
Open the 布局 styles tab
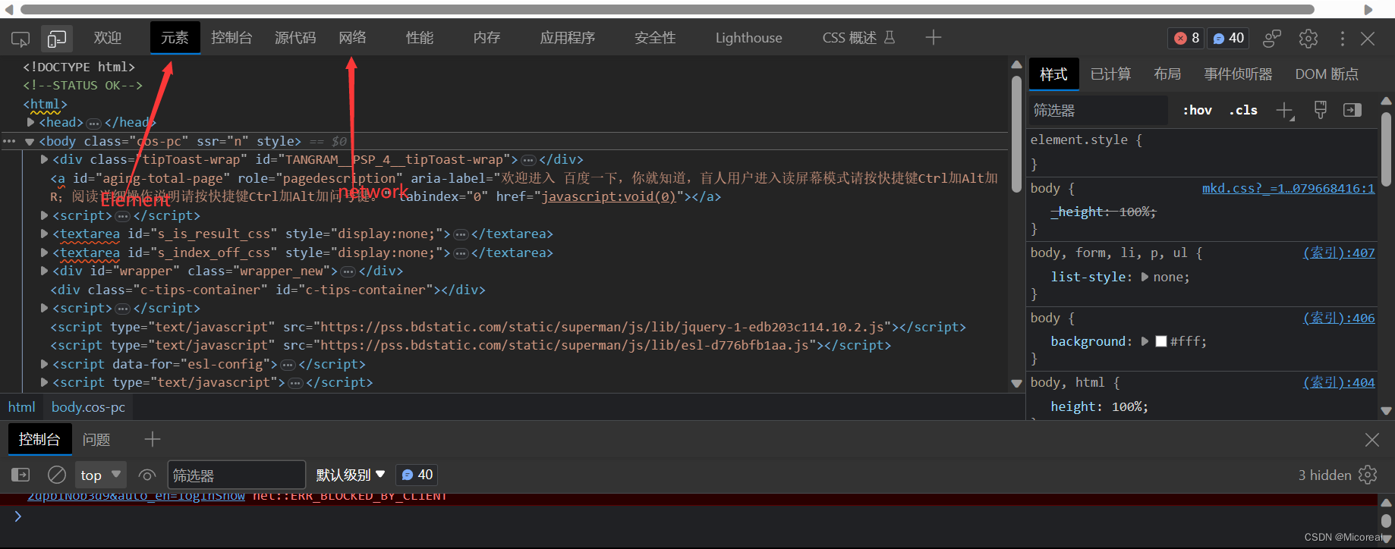point(1167,74)
